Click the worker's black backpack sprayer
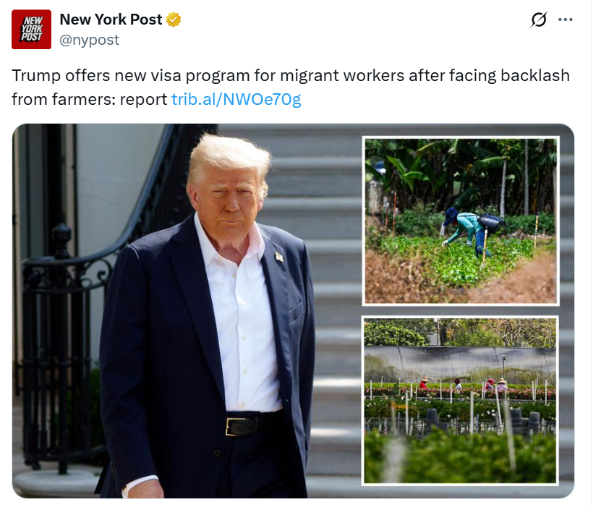This screenshot has width=601, height=507. (491, 221)
